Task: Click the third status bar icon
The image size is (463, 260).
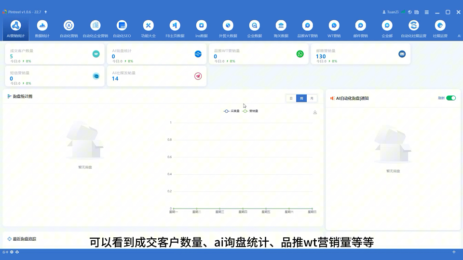Action: click(17, 252)
